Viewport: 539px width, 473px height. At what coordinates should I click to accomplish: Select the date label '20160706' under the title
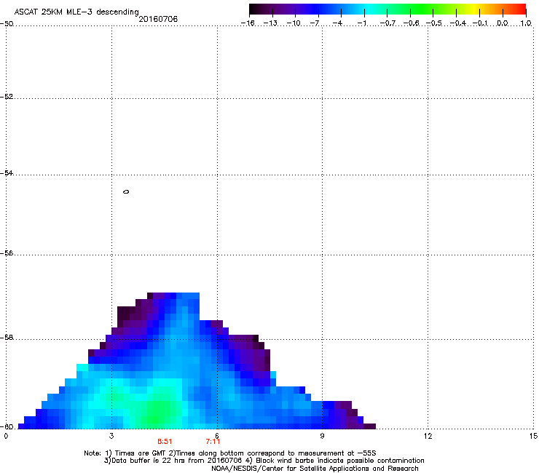tap(158, 19)
